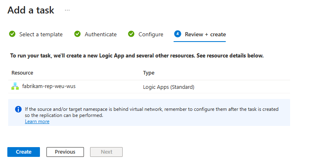Click the Previous button
The image size is (326, 163).
(65, 152)
